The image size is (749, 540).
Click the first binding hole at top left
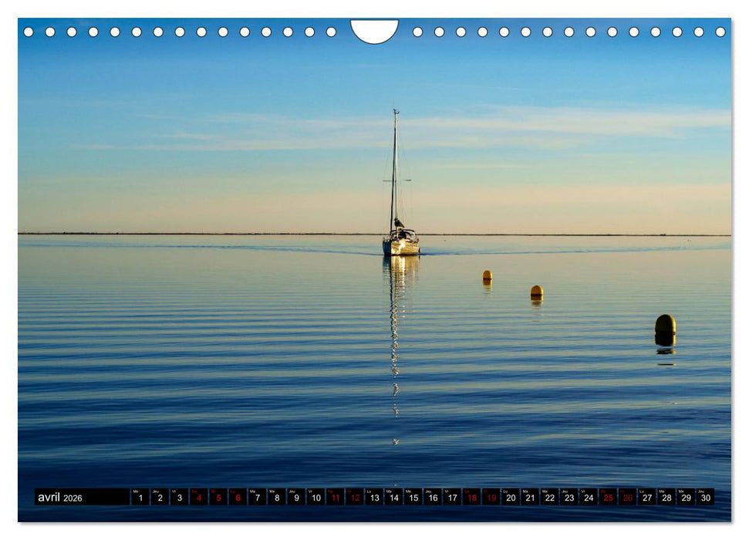pos(29,32)
